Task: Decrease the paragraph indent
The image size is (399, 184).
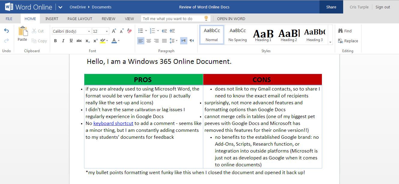Action: [164, 31]
